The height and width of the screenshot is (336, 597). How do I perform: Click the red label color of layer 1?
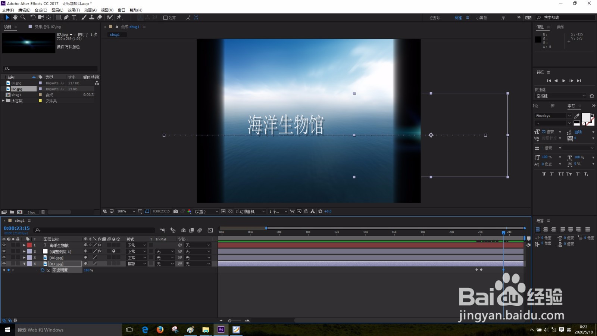click(x=29, y=245)
